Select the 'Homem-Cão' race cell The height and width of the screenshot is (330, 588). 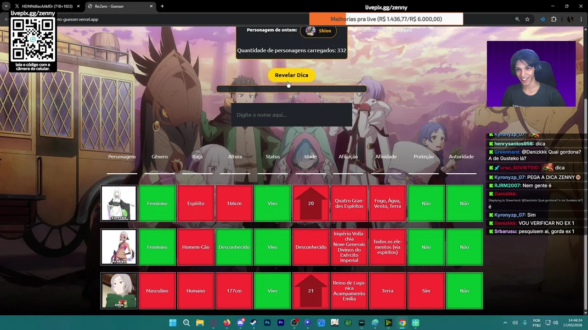[x=196, y=247]
